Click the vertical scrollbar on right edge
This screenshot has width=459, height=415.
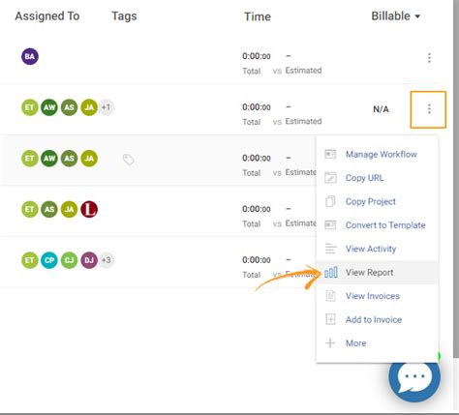[x=456, y=179]
